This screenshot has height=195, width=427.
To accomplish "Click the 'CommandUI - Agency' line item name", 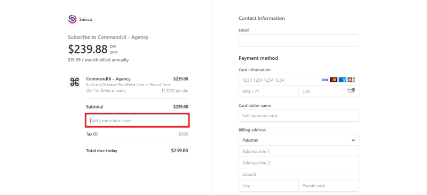I will tap(108, 79).
